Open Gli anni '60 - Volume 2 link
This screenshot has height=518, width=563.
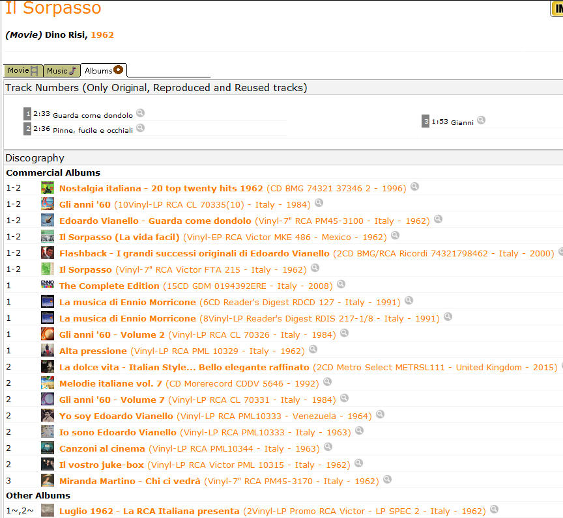pyautogui.click(x=197, y=335)
